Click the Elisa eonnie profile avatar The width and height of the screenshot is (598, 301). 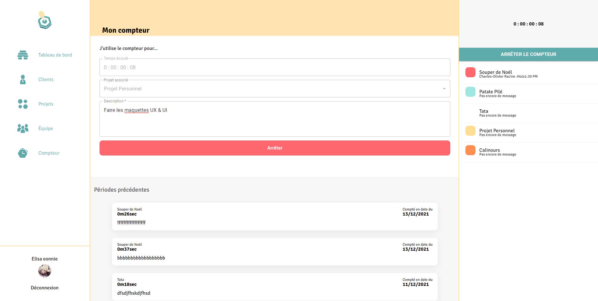(44, 271)
